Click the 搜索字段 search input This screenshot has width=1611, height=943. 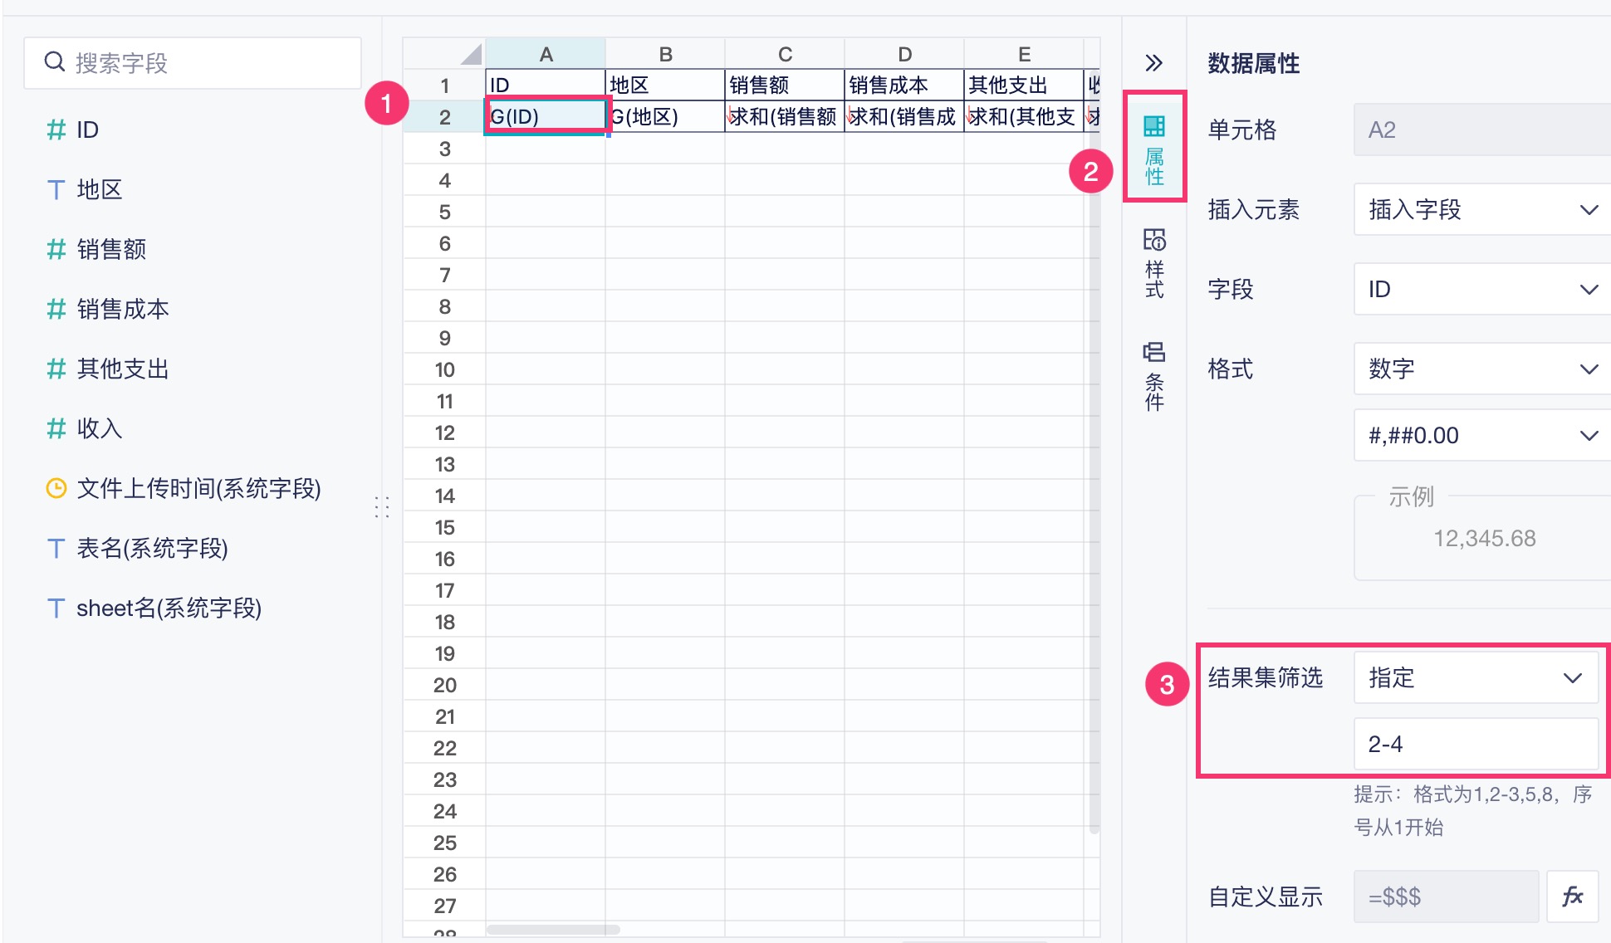coord(208,63)
